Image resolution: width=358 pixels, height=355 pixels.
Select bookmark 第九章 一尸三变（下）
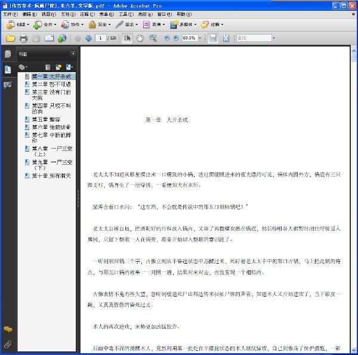[52, 165]
